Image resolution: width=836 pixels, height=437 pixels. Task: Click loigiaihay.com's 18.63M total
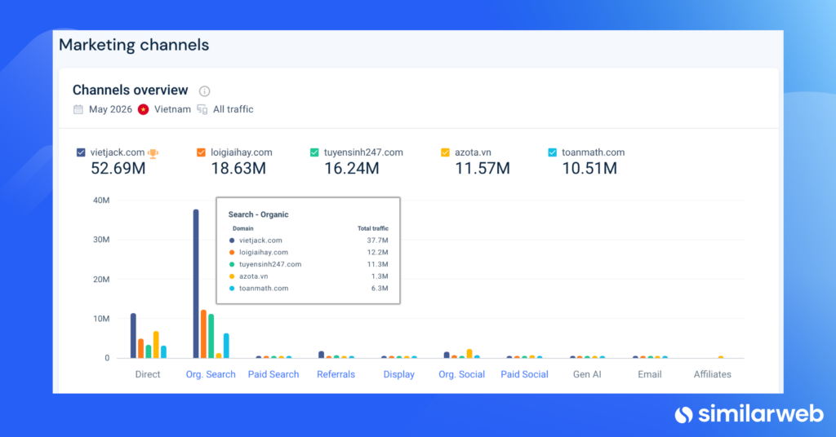pyautogui.click(x=238, y=169)
